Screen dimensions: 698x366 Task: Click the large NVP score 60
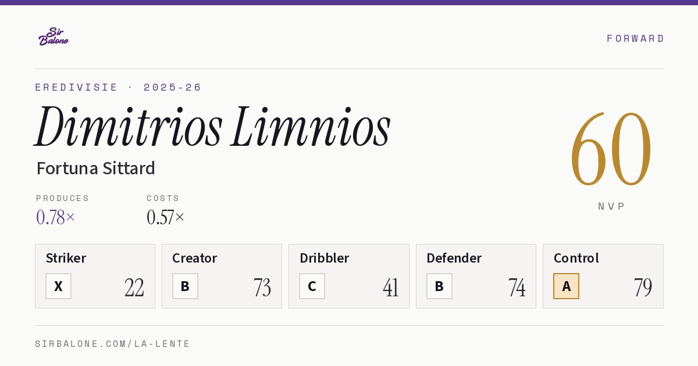(611, 149)
